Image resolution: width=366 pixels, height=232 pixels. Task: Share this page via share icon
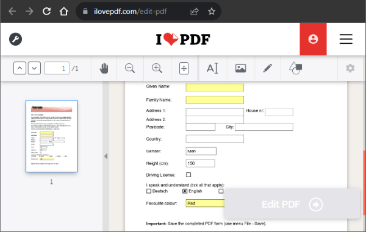(194, 11)
